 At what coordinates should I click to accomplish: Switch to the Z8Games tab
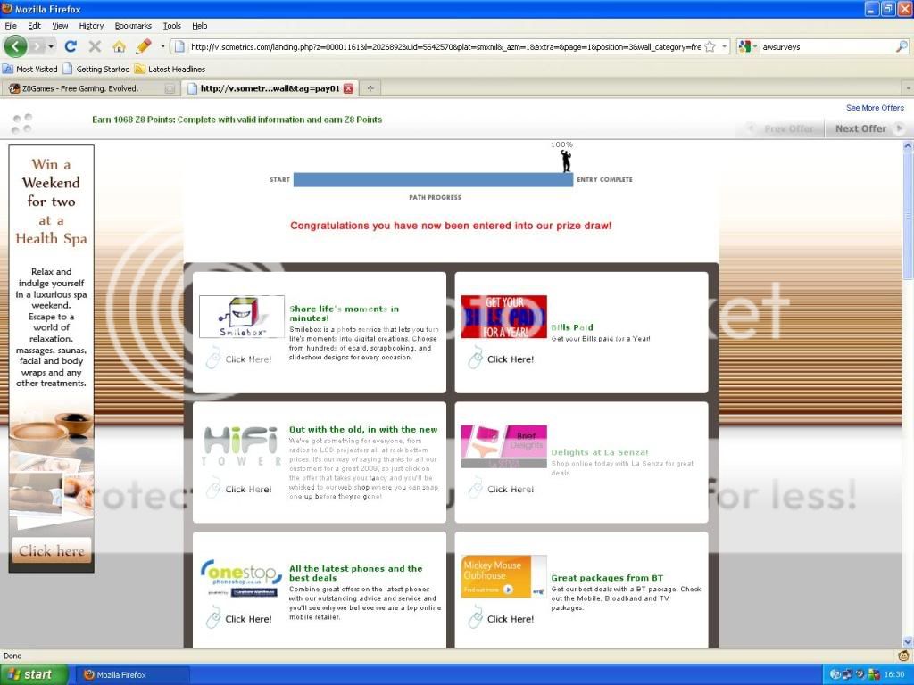coord(85,88)
